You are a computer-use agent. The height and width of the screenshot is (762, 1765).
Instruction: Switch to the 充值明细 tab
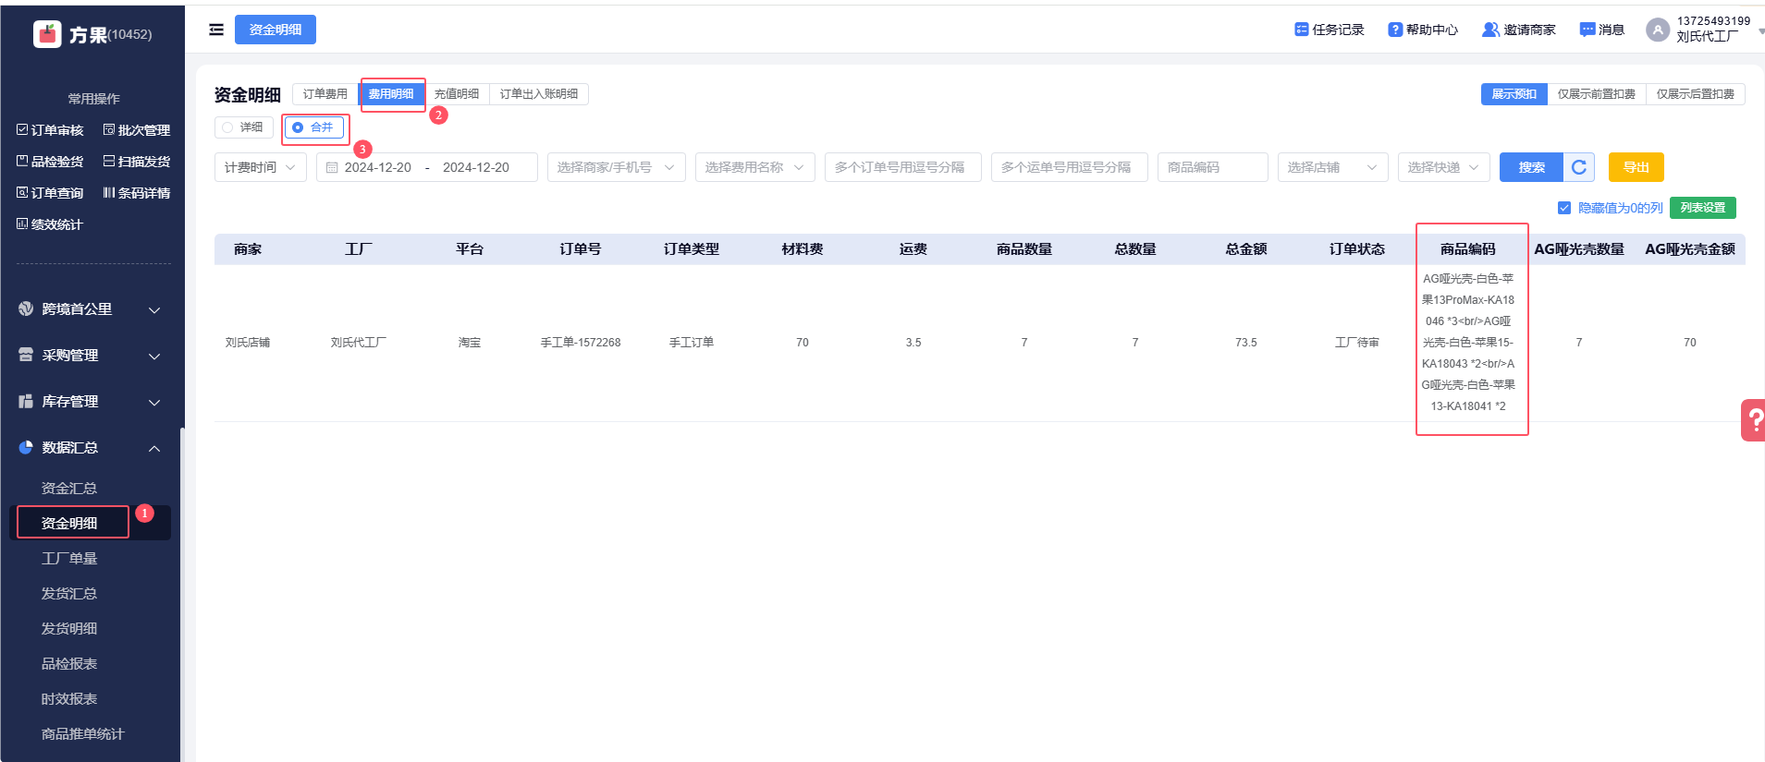click(457, 94)
